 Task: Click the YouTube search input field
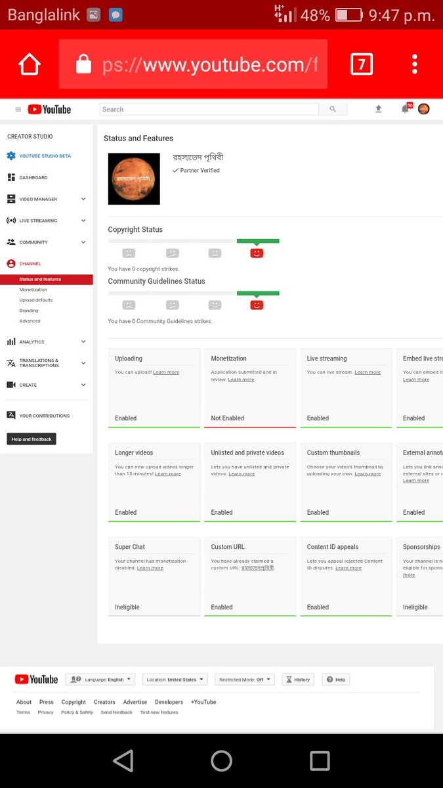[209, 110]
